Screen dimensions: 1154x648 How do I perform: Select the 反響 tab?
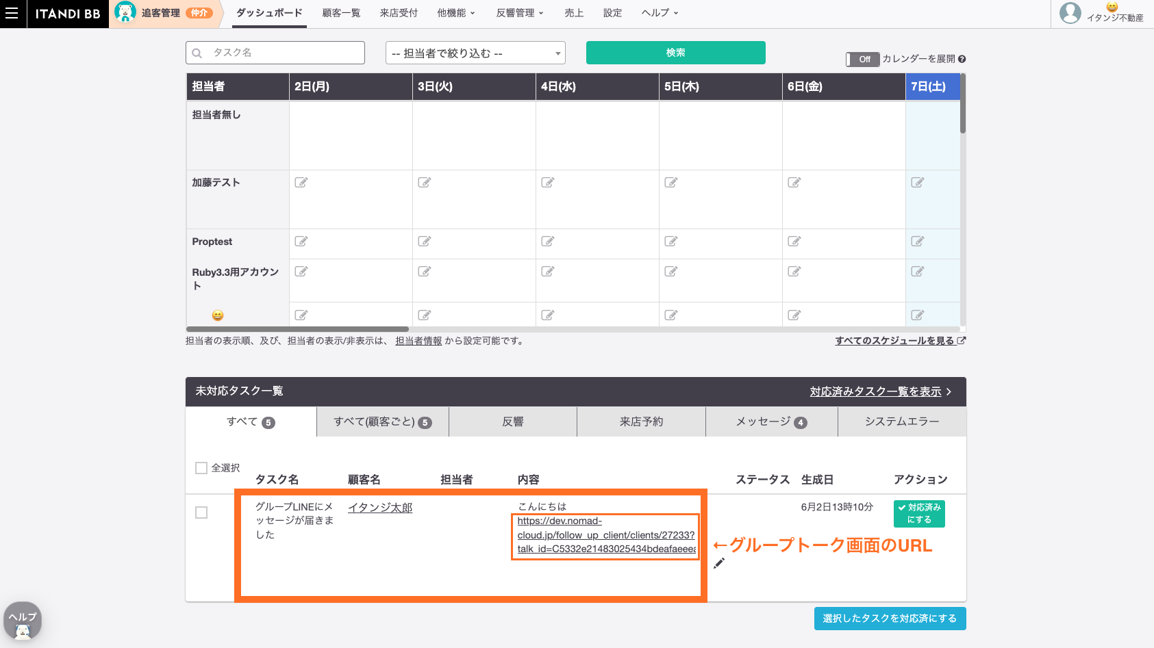[513, 422]
